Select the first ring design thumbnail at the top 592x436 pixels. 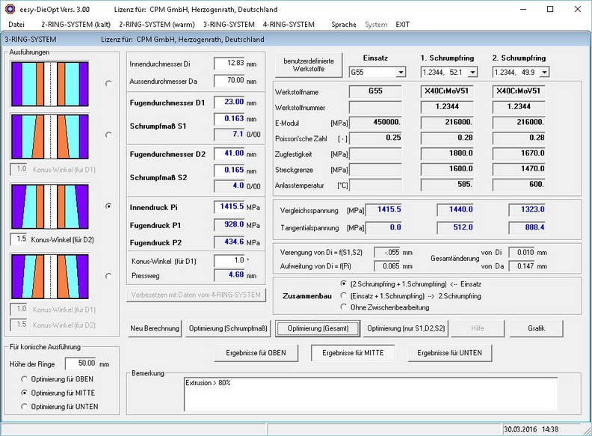tap(49, 83)
